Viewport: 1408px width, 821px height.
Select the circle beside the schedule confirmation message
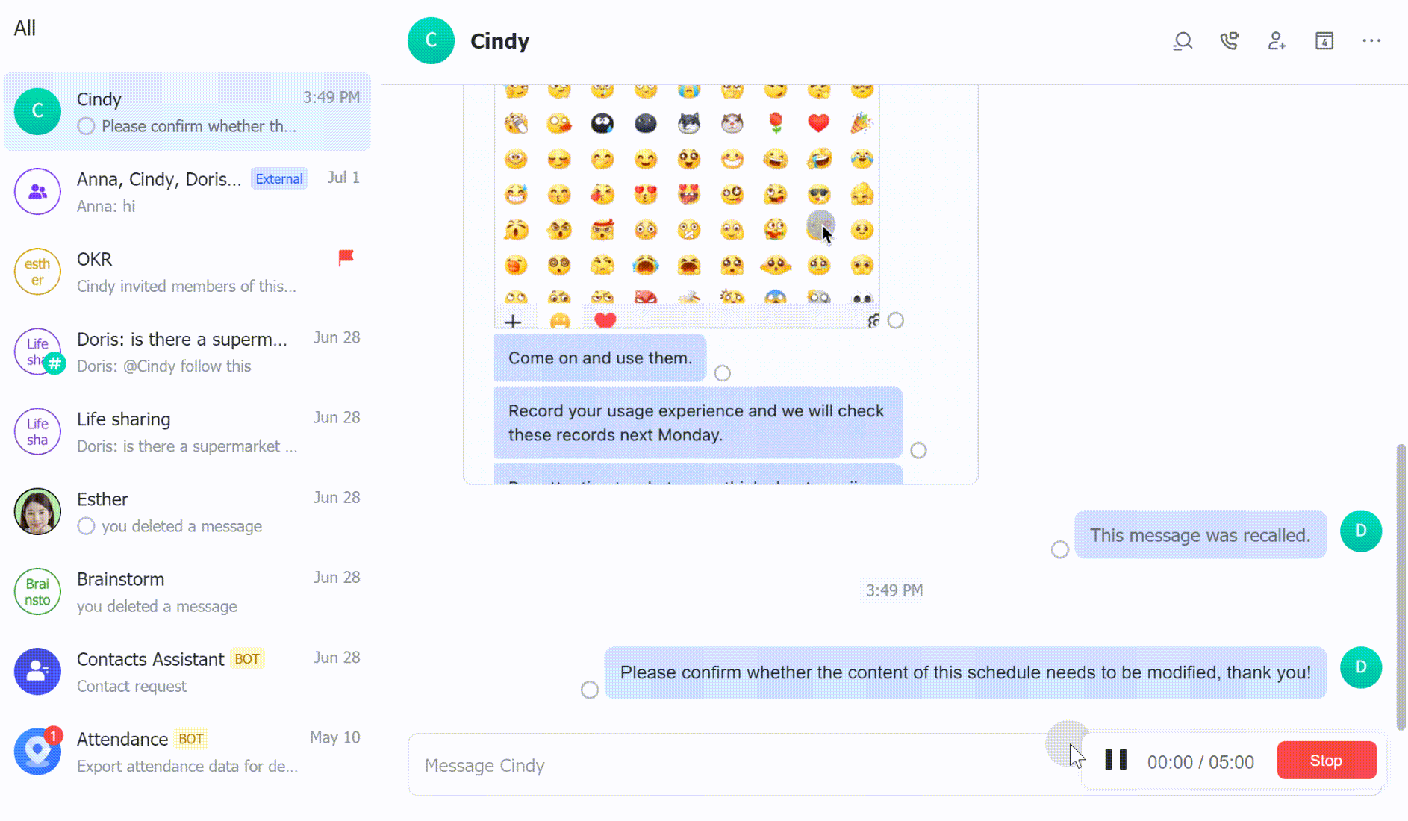[589, 690]
